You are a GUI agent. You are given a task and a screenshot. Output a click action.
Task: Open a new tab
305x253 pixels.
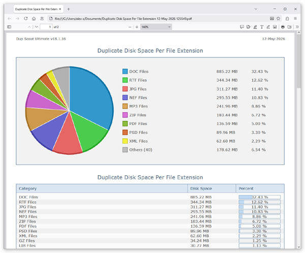(69, 9)
